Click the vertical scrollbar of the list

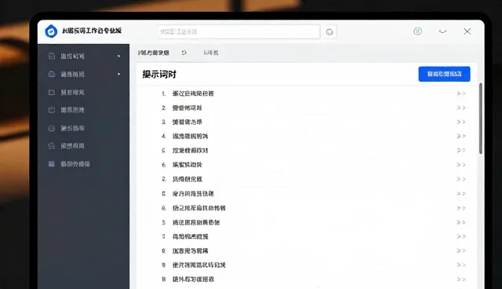pyautogui.click(x=480, y=119)
